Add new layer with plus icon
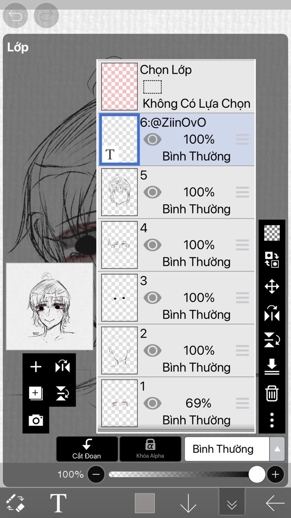Viewport: 291px width, 518px height. pyautogui.click(x=36, y=367)
